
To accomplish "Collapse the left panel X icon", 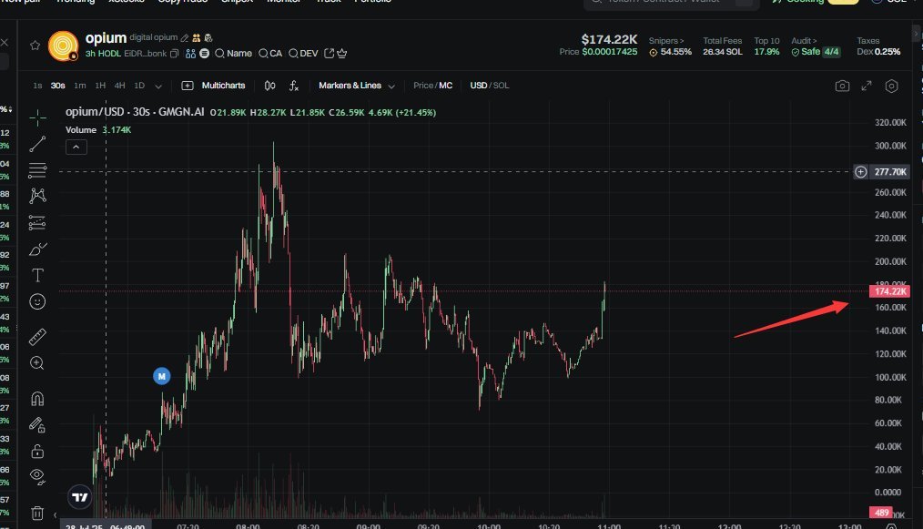I will [x=5, y=43].
